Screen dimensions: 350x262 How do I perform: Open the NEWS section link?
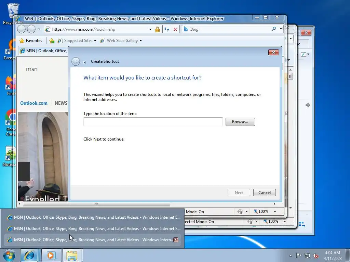point(61,103)
